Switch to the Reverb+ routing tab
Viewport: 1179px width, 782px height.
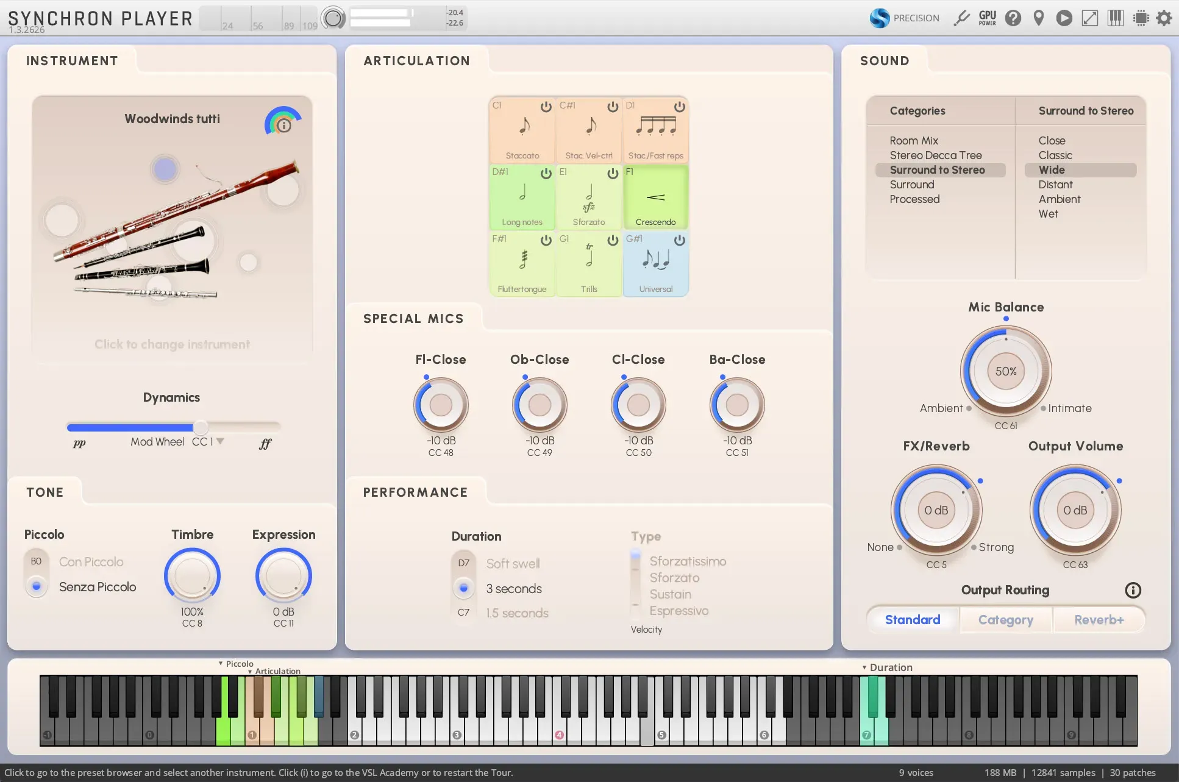click(1099, 619)
